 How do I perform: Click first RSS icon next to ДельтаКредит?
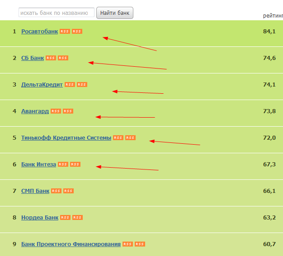tap(70, 85)
